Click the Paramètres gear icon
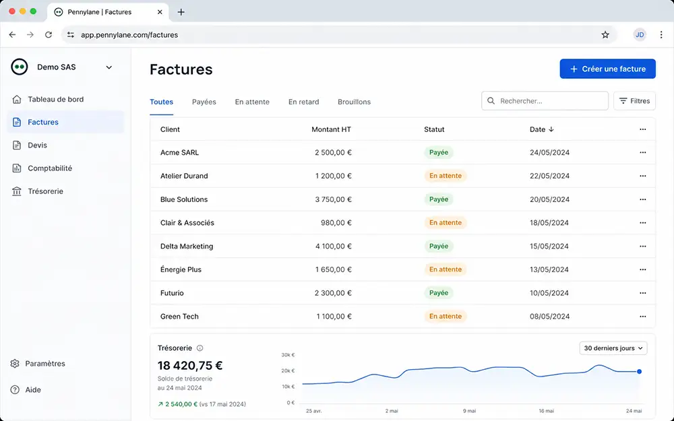The width and height of the screenshot is (674, 421). tap(15, 364)
